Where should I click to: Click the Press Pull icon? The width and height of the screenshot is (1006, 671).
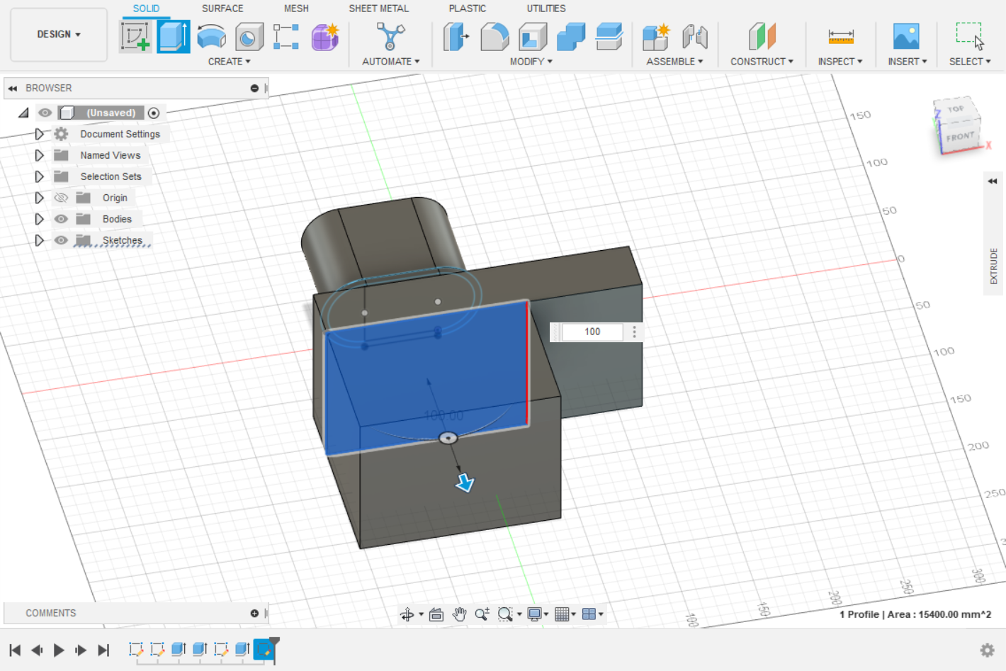[x=456, y=36]
